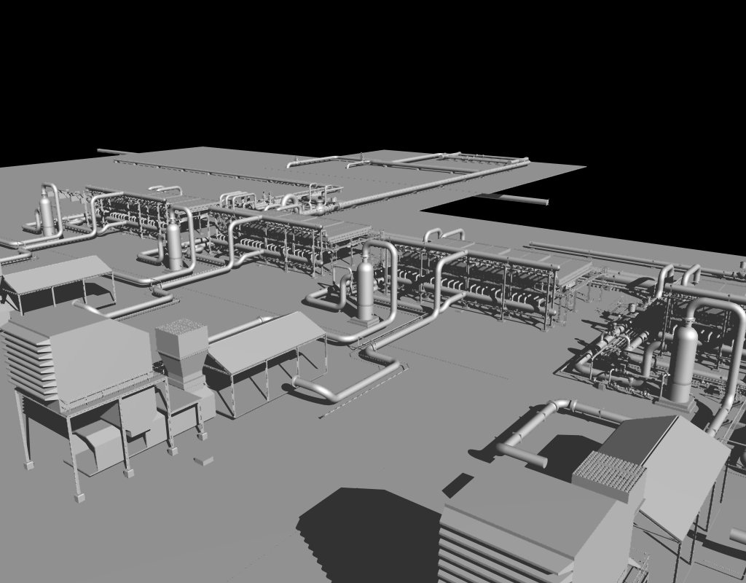Select the second vertical vessel from the left
Image resolution: width=746 pixels, height=583 pixels.
pos(174,244)
